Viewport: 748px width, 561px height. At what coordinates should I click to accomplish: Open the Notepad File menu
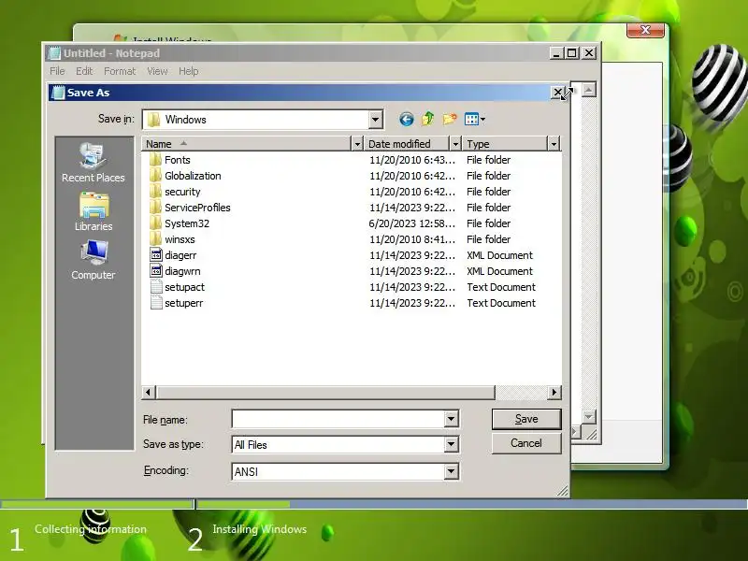57,71
